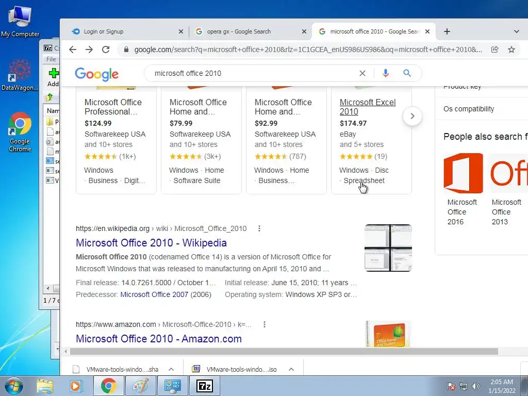Viewport: 528px width, 396px height.
Task: Go forward using Chrome forward arrow
Action: (89, 49)
